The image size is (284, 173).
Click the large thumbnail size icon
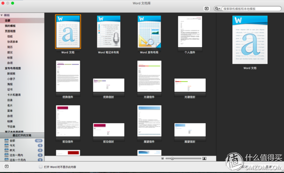click(204, 158)
